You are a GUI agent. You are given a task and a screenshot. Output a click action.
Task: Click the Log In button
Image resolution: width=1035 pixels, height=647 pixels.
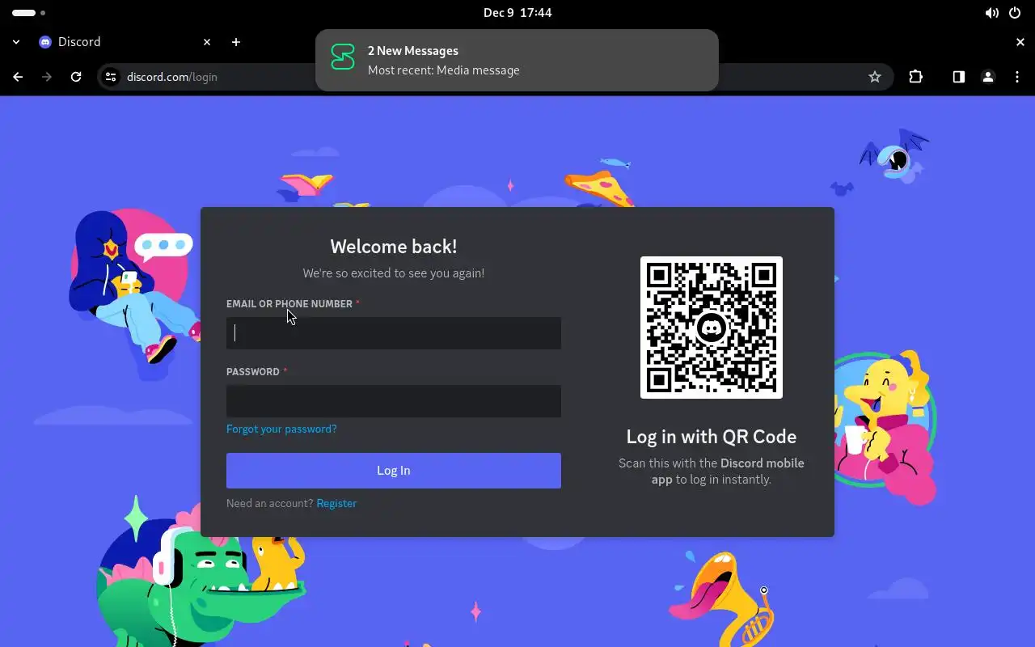[x=394, y=471]
